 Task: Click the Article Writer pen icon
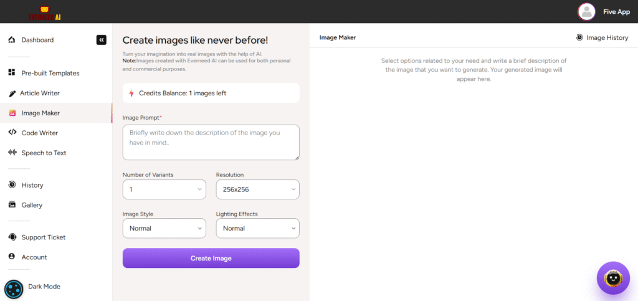[12, 93]
